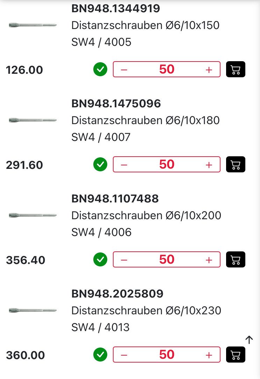
Task: Decrease quantity for Distanzschrauben Ø6/10x200
Action: [124, 260]
